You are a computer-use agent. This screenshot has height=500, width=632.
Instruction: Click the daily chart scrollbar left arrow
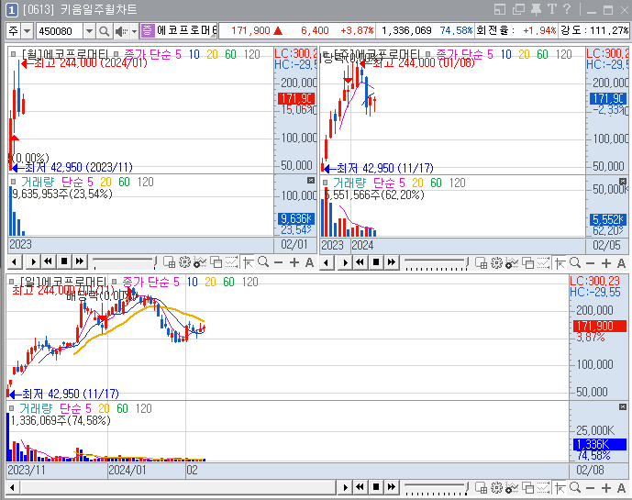pos(12,487)
